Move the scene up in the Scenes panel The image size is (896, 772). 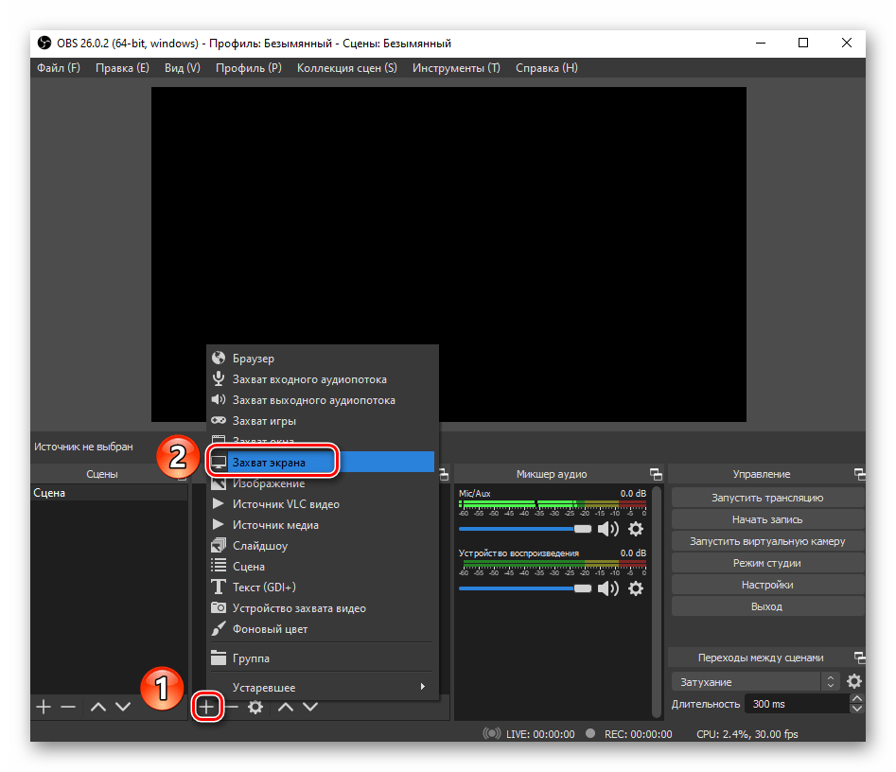pyautogui.click(x=98, y=707)
